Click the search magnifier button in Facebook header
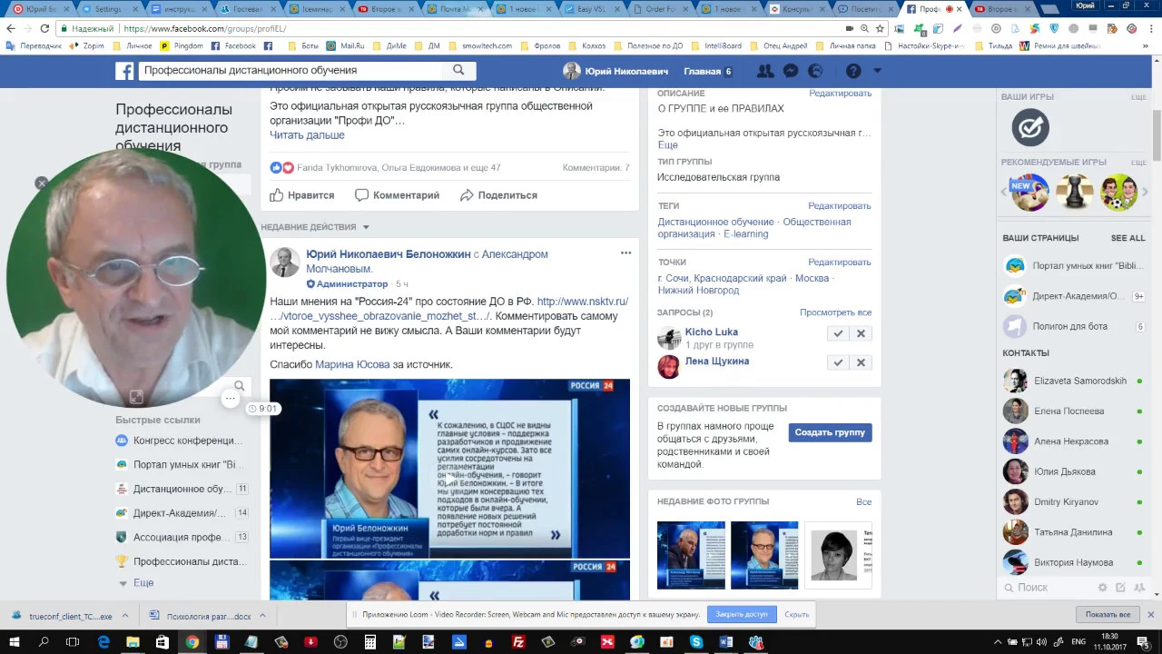 tap(458, 70)
